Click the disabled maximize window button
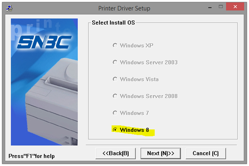This screenshot has width=249, height=166. [x=221, y=6]
